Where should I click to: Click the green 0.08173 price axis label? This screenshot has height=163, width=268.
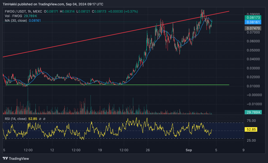[x=252, y=17]
